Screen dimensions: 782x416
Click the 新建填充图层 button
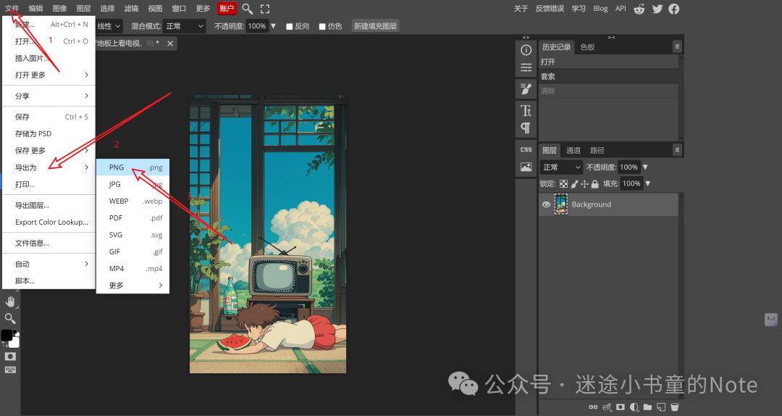click(x=375, y=26)
